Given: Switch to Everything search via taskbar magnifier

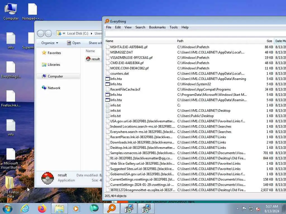Looking at the screenshot, I should (111, 208).
